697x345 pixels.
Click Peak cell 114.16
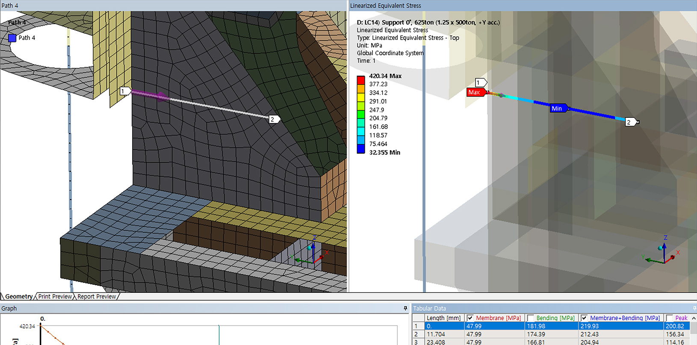[x=677, y=342]
